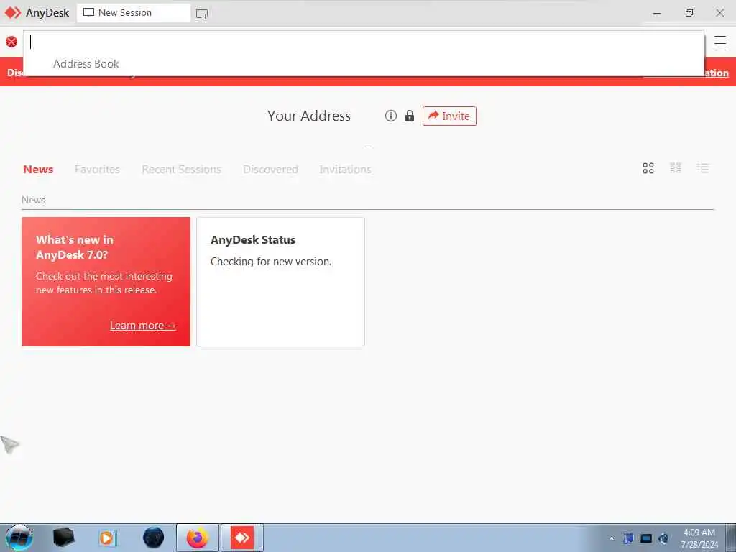Image resolution: width=736 pixels, height=552 pixels.
Task: Show hidden system tray icons
Action: click(611, 538)
